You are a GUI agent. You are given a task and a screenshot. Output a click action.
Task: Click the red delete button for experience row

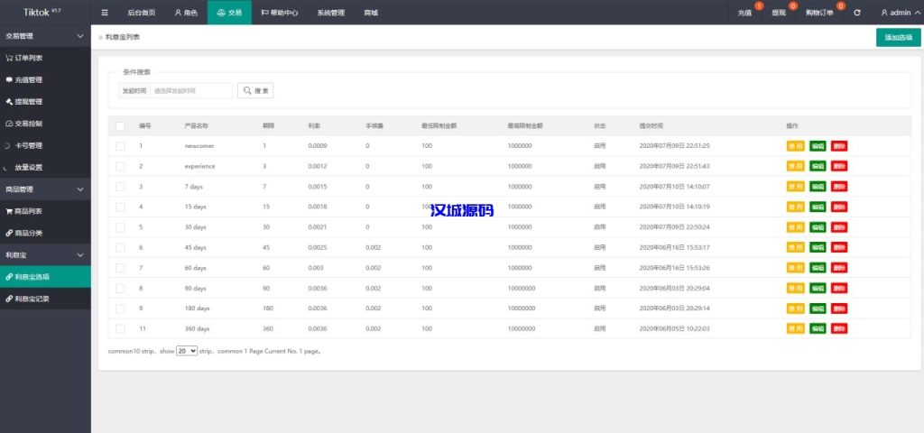(x=839, y=166)
